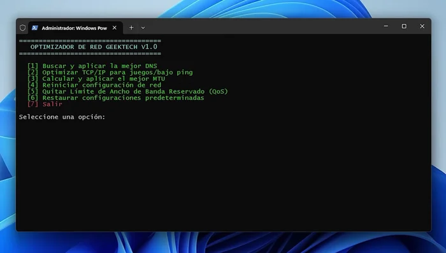
Task: Click '[6] Restaurar configuraciones predeterminadas'
Action: [116, 98]
